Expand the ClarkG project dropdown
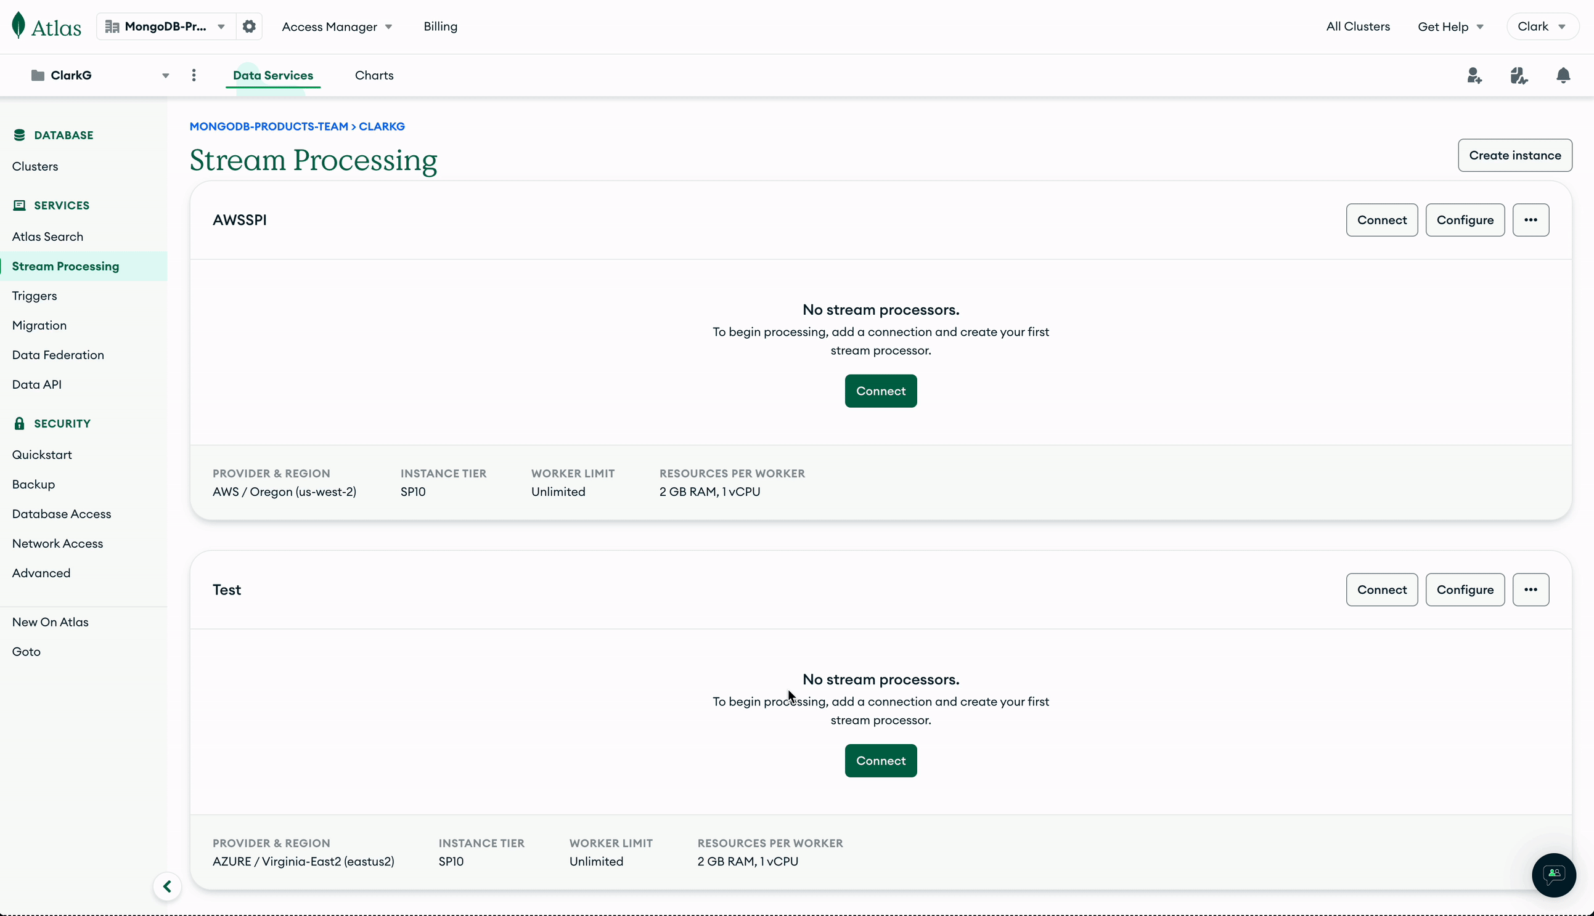Viewport: 1594px width, 916px height. coord(165,75)
